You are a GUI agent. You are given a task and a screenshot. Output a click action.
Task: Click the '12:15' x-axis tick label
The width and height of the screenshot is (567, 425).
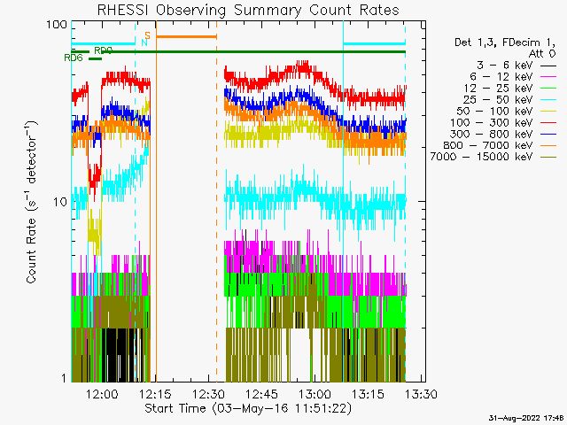pos(156,394)
